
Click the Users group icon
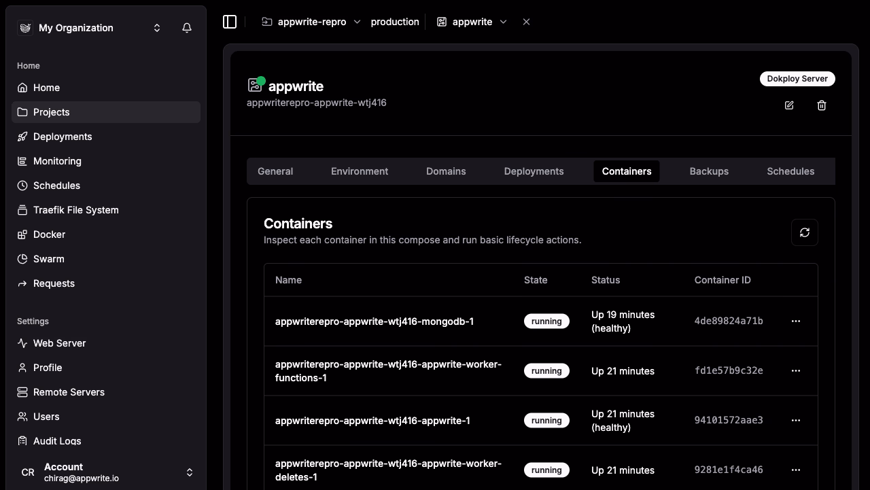[x=22, y=417]
